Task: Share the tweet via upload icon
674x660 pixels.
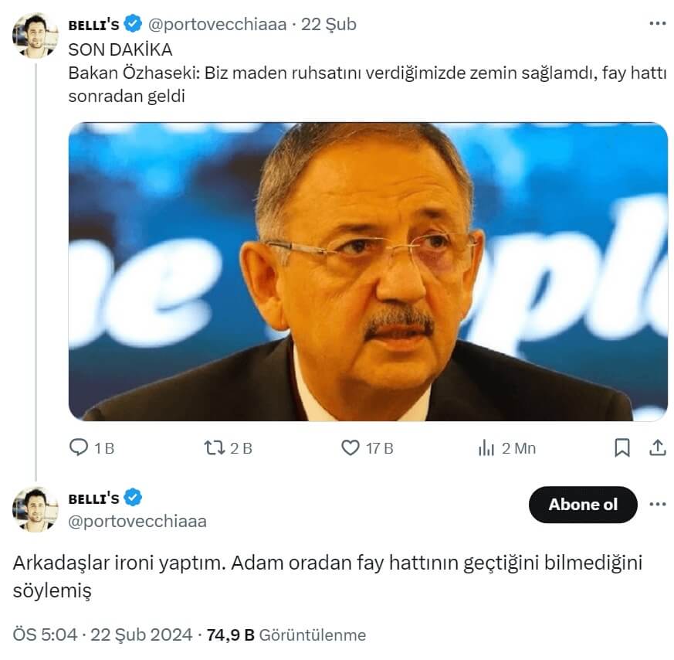Action: [657, 447]
